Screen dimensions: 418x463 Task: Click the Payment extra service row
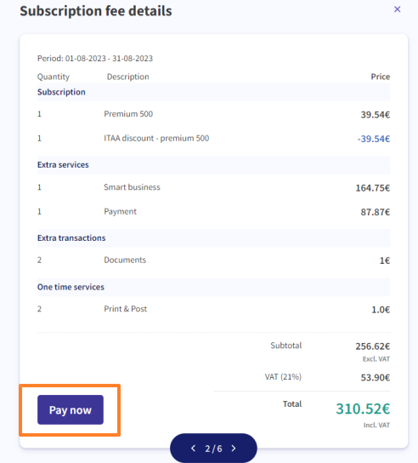tap(214, 212)
